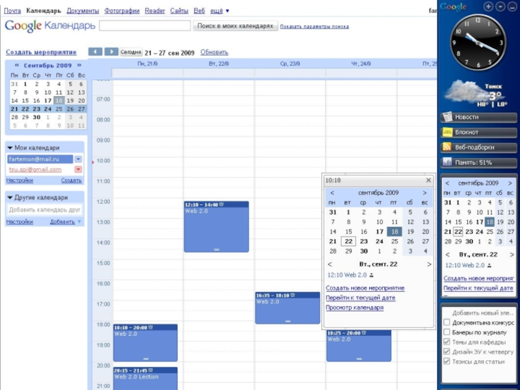Open the Веб-подборки gadget
520x390 pixels.
coord(478,148)
